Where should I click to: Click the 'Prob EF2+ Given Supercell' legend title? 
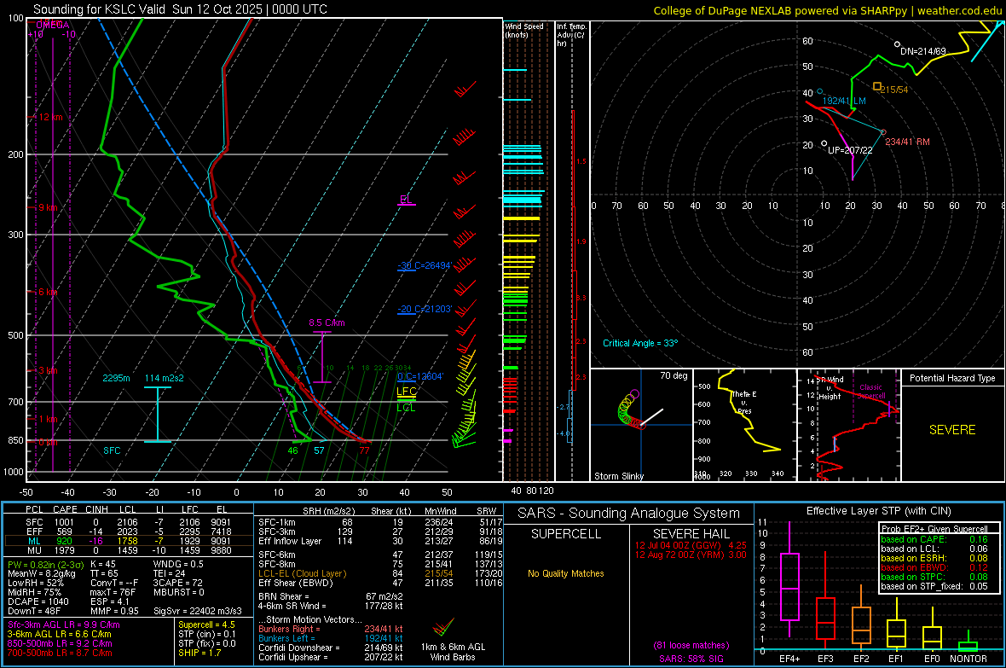934,529
